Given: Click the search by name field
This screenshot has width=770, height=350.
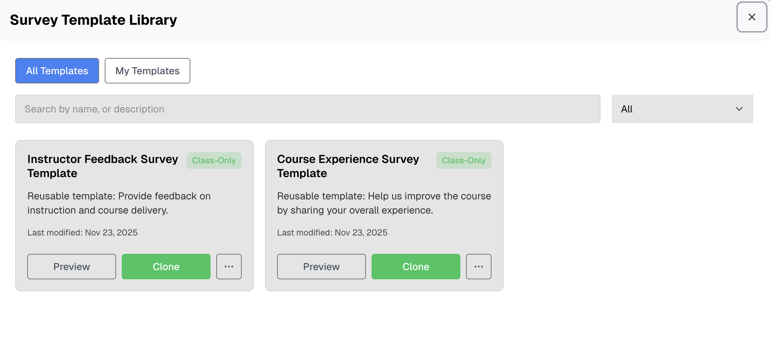Looking at the screenshot, I should pos(308,109).
